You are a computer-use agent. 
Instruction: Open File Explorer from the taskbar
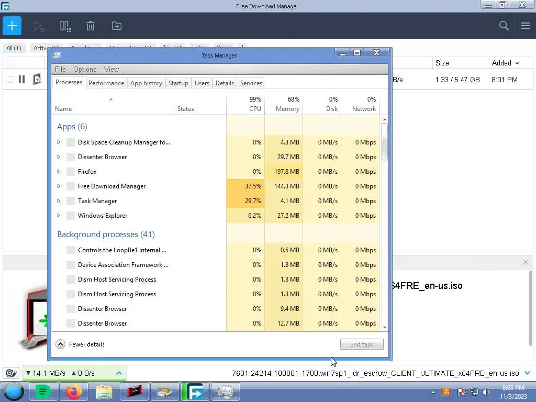[104, 392]
